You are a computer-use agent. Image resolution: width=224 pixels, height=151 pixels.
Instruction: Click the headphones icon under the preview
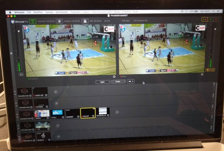pos(21,74)
